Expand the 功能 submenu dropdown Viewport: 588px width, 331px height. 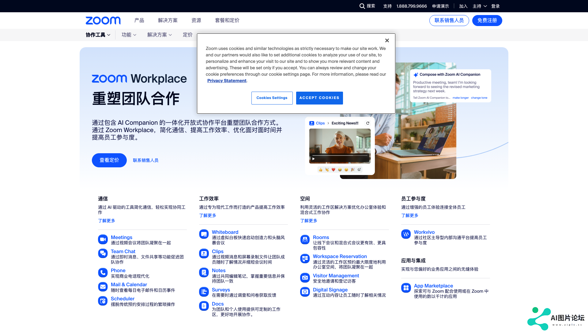point(129,35)
